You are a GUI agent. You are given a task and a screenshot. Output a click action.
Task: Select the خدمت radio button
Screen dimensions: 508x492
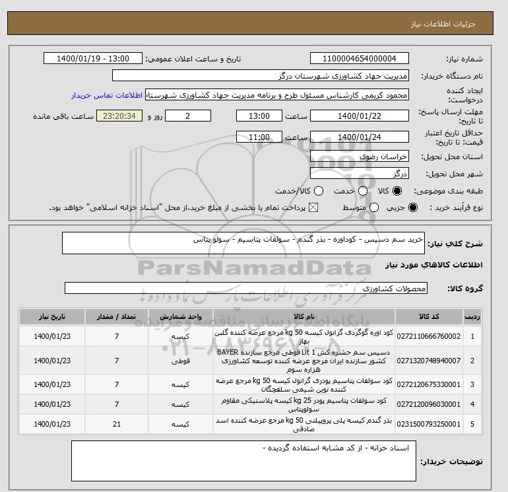(363, 191)
